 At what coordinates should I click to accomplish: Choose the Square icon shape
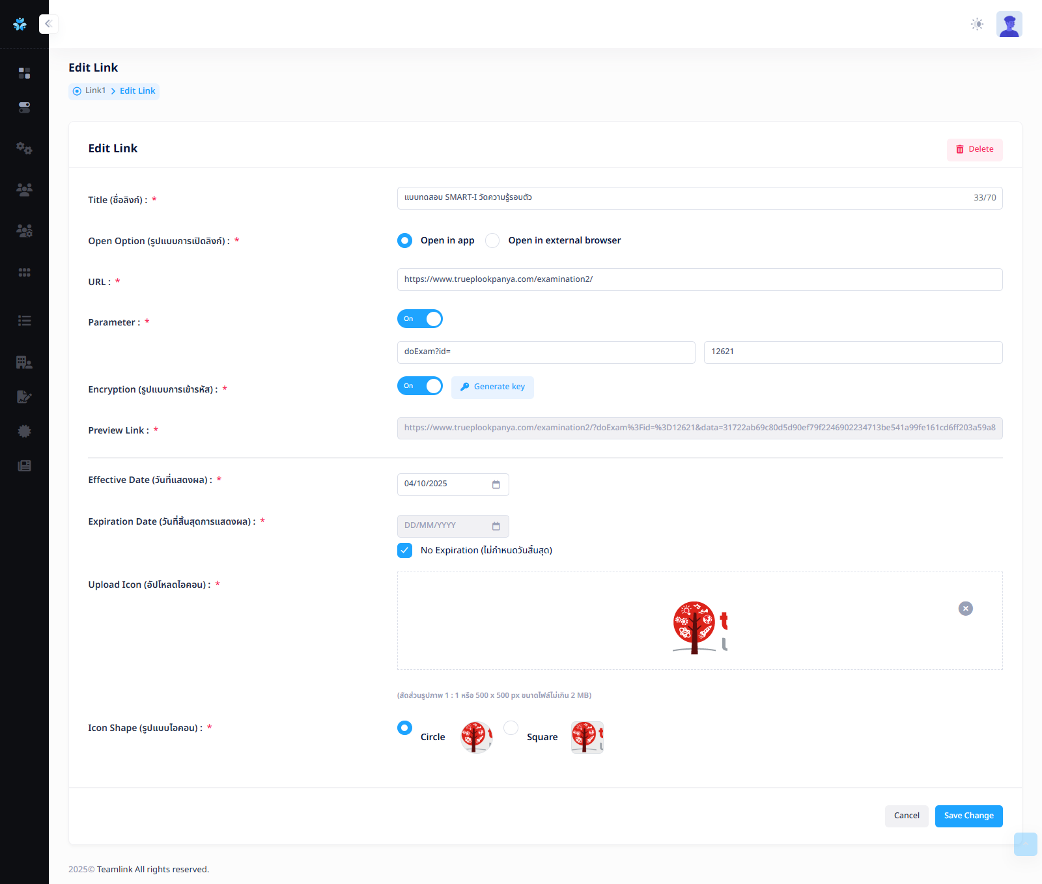point(511,728)
